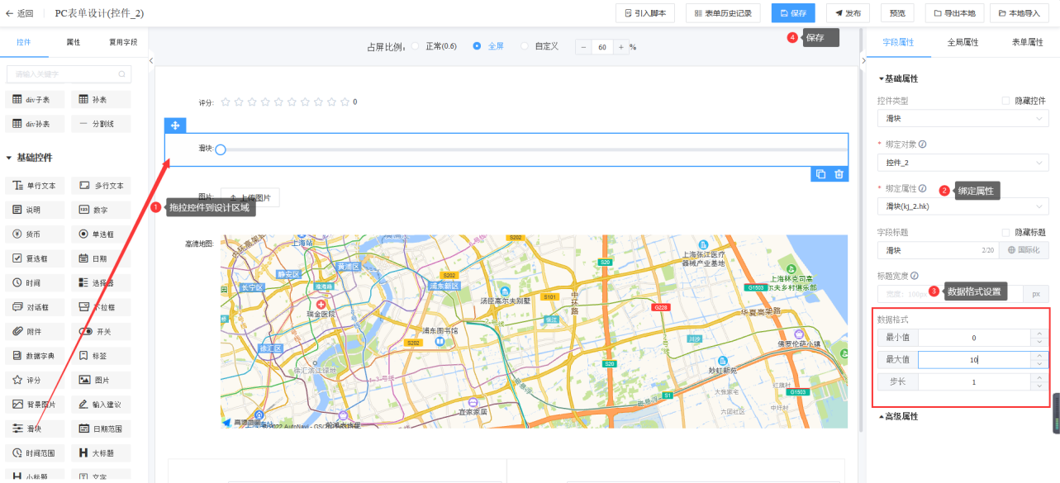Open the 属性 tab in left panel

[74, 42]
